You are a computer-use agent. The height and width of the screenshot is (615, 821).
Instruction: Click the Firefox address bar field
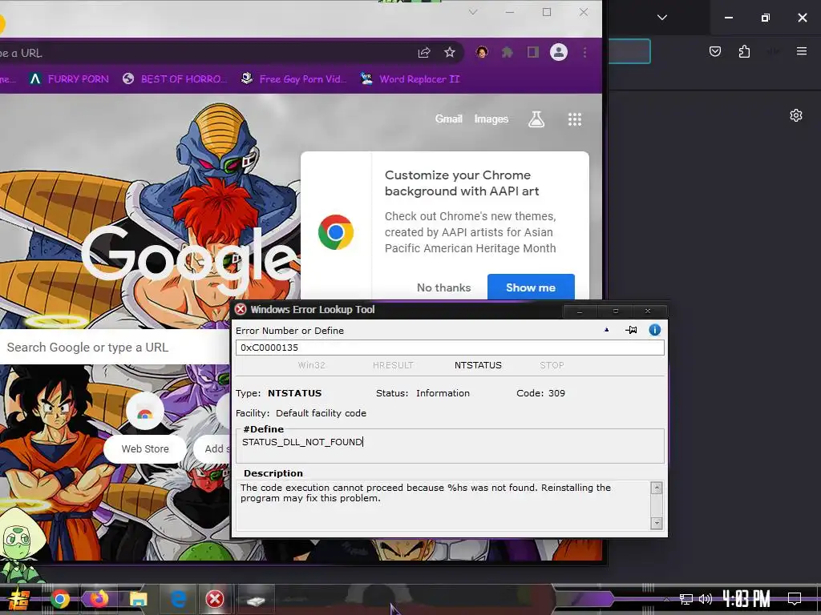pyautogui.click(x=629, y=51)
